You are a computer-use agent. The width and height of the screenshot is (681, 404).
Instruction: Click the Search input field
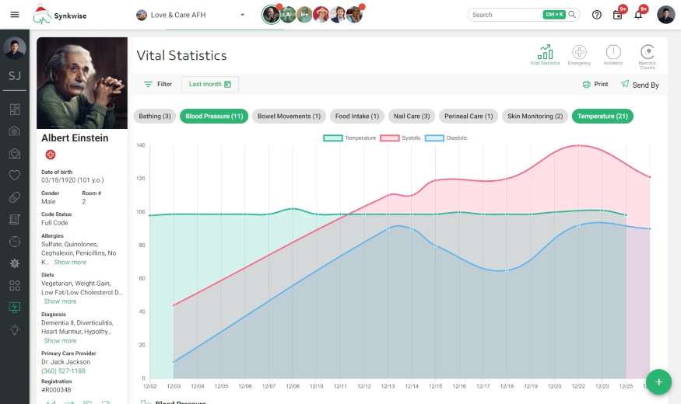[x=506, y=15]
